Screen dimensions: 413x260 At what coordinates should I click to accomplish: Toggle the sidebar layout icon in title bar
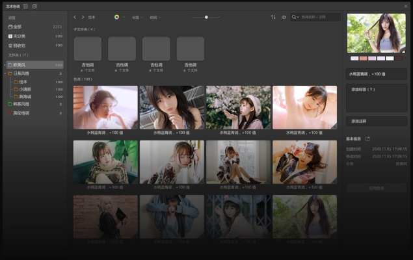tap(25, 6)
